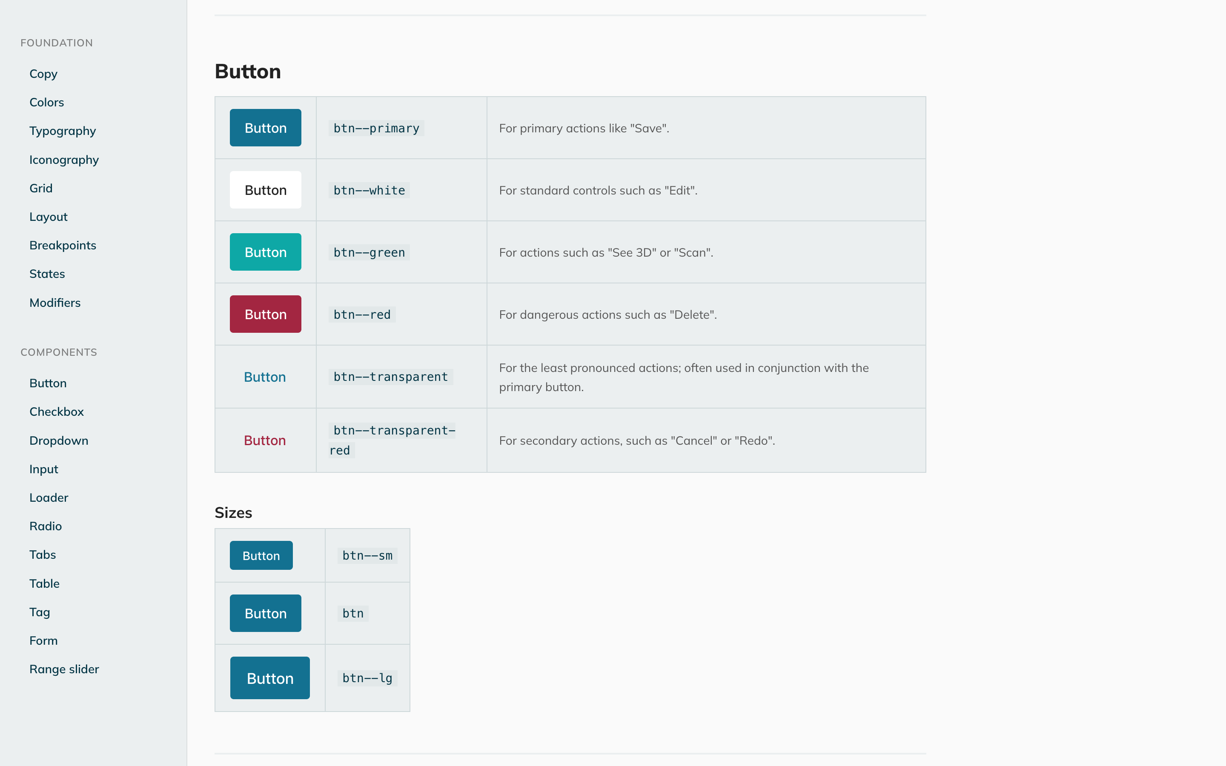The height and width of the screenshot is (766, 1226).
Task: Open the Iconography section link
Action: pos(64,160)
